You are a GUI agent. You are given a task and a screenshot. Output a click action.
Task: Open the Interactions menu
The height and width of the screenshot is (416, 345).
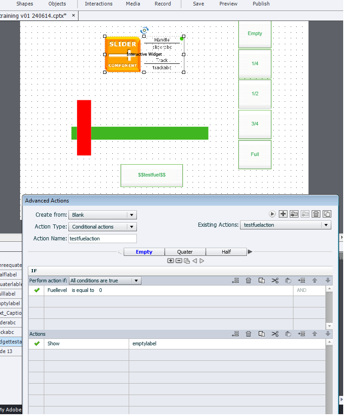tap(99, 4)
